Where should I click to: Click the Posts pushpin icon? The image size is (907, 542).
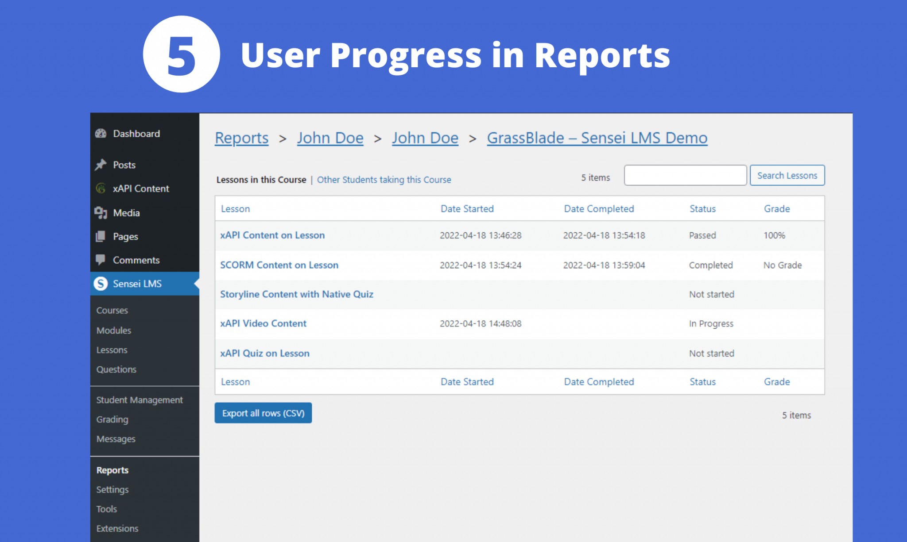point(101,165)
